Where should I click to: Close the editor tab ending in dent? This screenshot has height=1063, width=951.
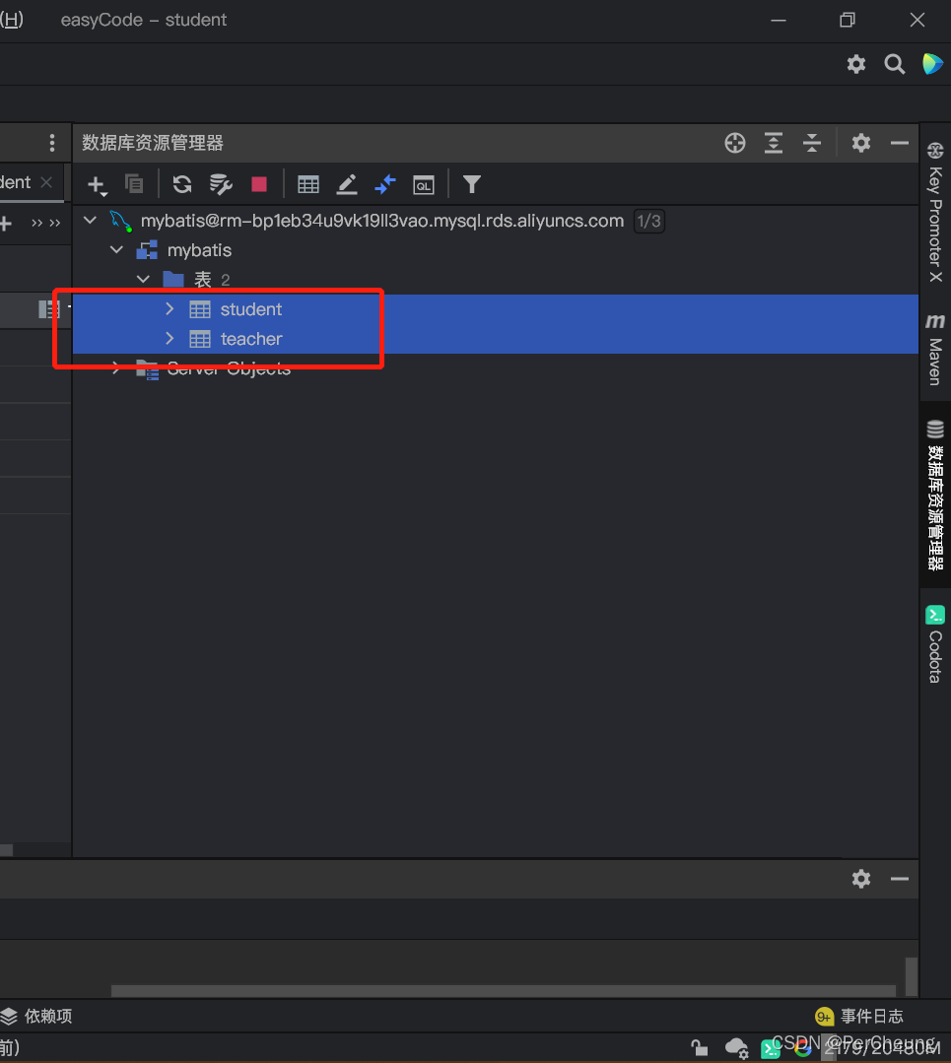tap(46, 182)
